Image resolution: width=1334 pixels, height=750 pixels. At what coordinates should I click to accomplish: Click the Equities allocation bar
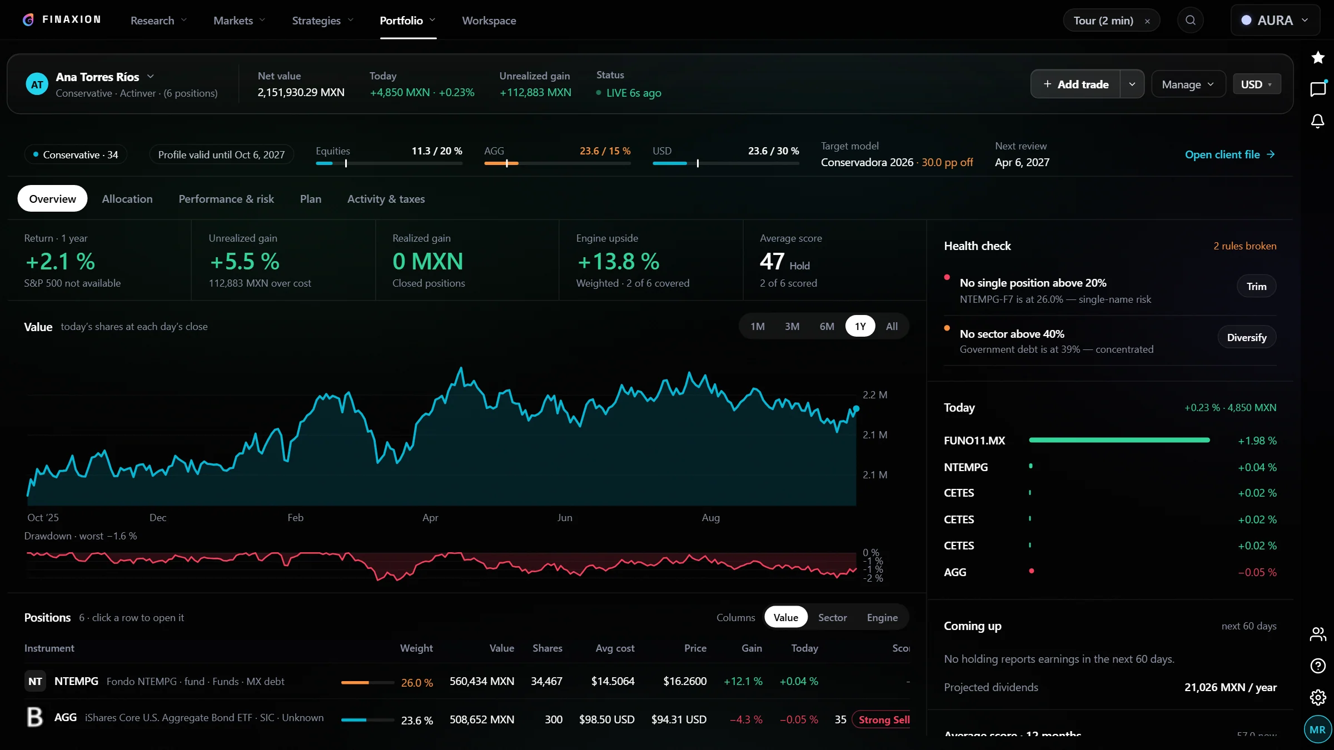coord(389,163)
